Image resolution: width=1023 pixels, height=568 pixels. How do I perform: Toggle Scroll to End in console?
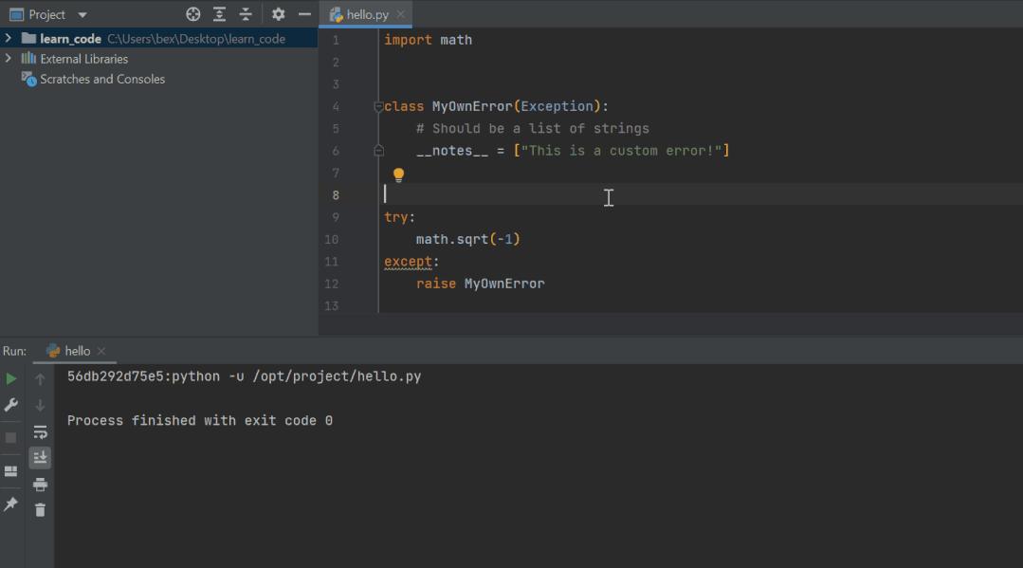(39, 457)
